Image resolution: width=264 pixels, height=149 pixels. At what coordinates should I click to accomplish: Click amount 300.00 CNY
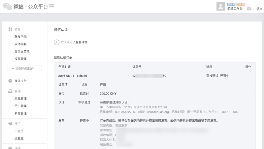108,93
